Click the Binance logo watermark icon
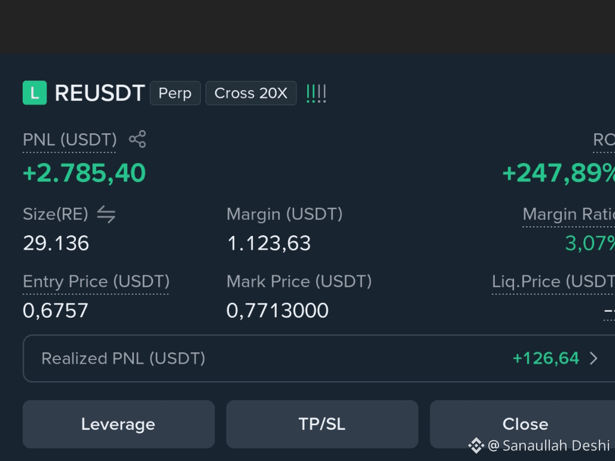The height and width of the screenshot is (461, 615). tap(476, 445)
